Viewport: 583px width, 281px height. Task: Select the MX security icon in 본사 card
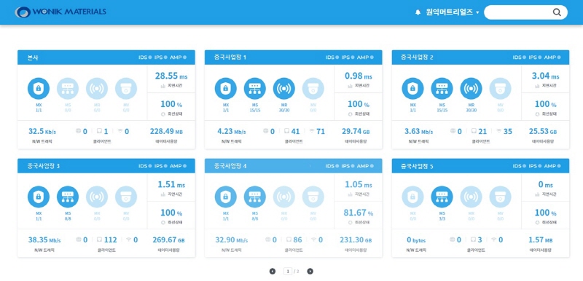coord(39,89)
